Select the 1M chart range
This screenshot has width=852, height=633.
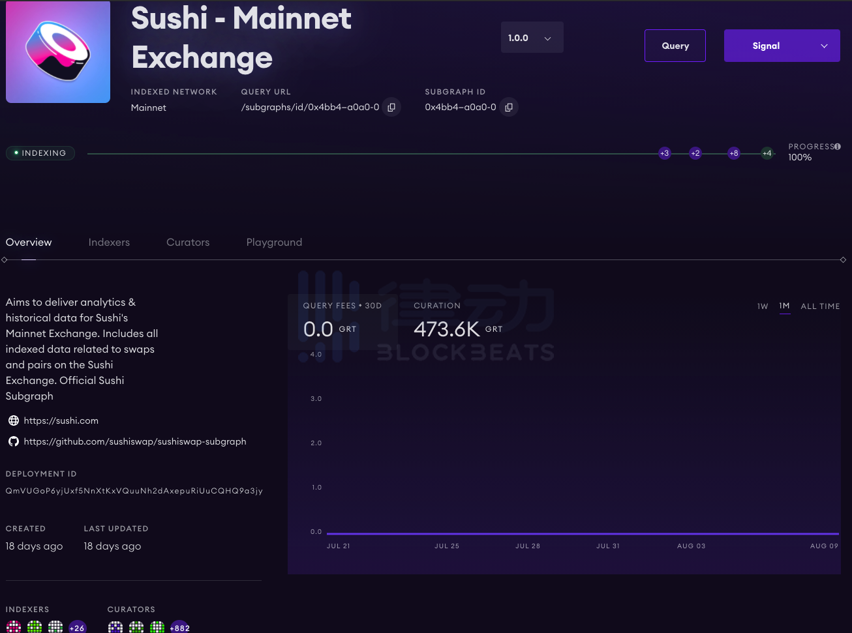click(785, 306)
